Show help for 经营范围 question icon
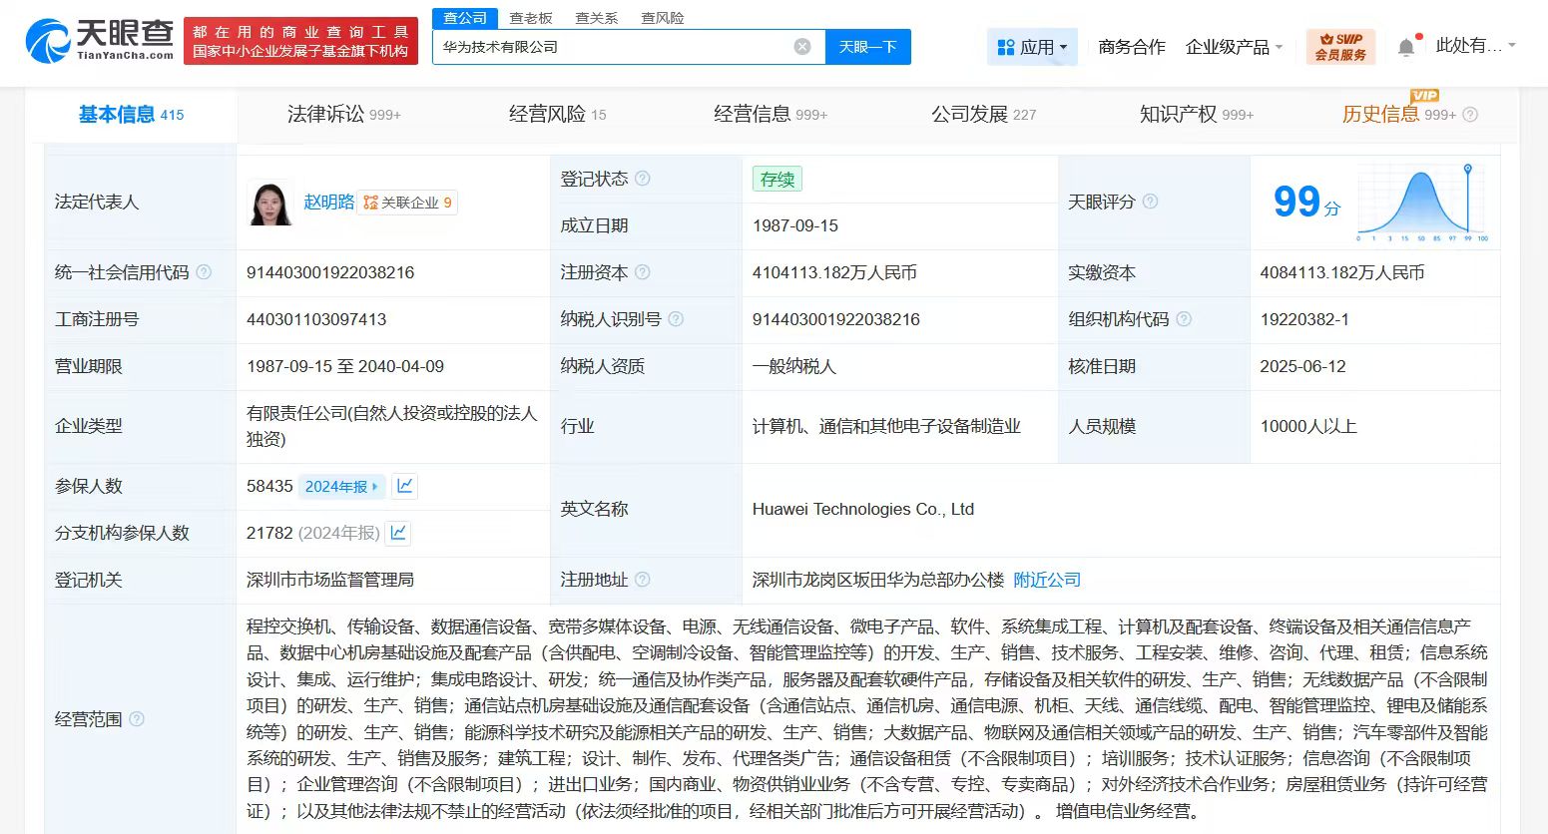The height and width of the screenshot is (834, 1548). 137,719
